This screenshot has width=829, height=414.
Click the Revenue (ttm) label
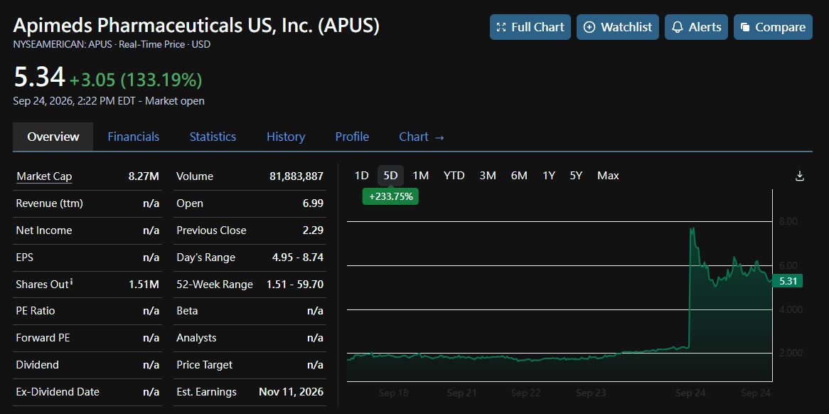click(x=50, y=203)
